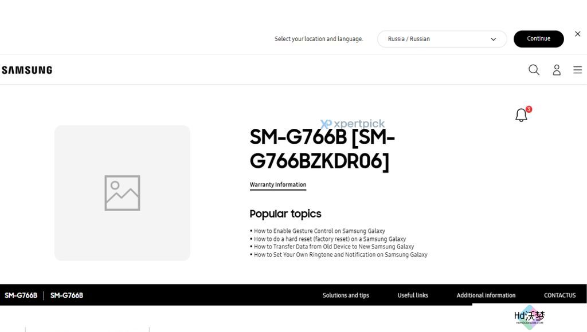Go to Solutions and tips section
587x332 pixels.
click(x=346, y=295)
